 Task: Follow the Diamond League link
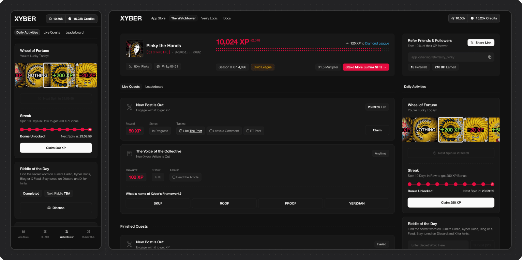pyautogui.click(x=377, y=44)
